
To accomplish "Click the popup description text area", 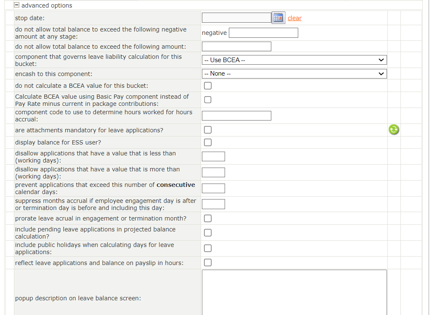I will click(x=294, y=293).
